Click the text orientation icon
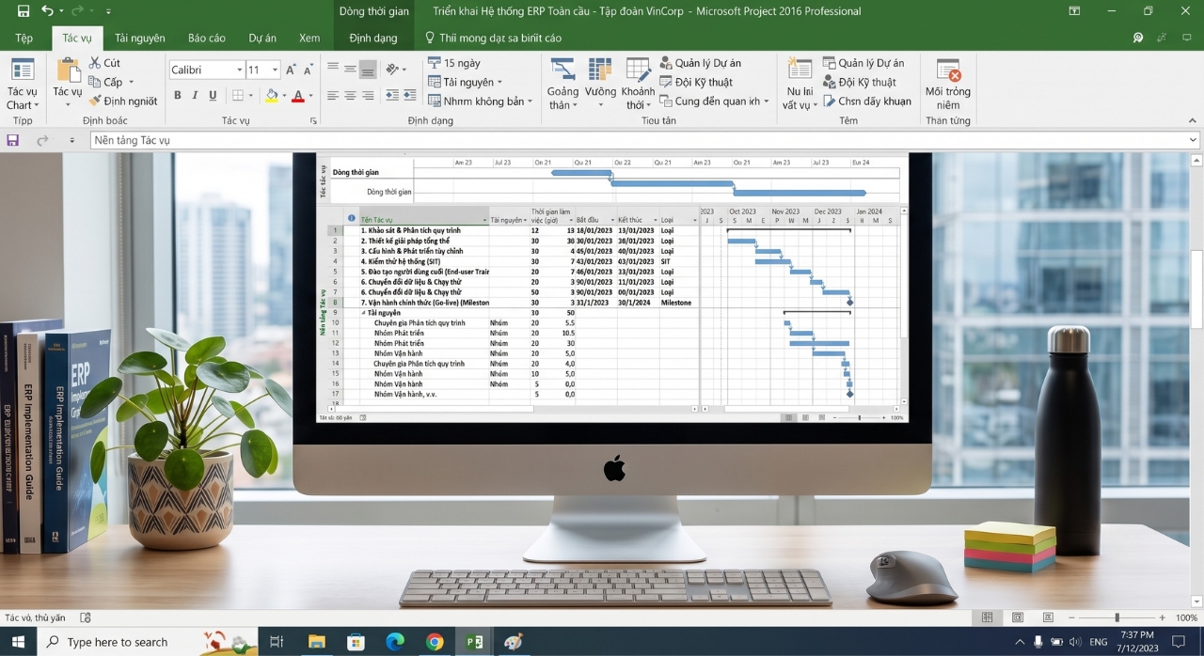The image size is (1204, 656). point(394,69)
